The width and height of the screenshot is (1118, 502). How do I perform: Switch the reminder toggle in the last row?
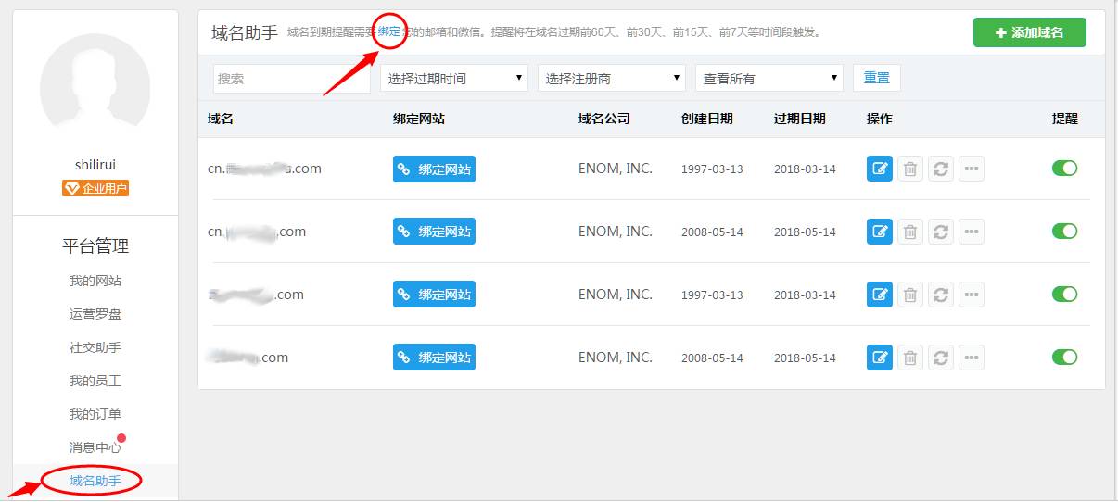point(1064,358)
